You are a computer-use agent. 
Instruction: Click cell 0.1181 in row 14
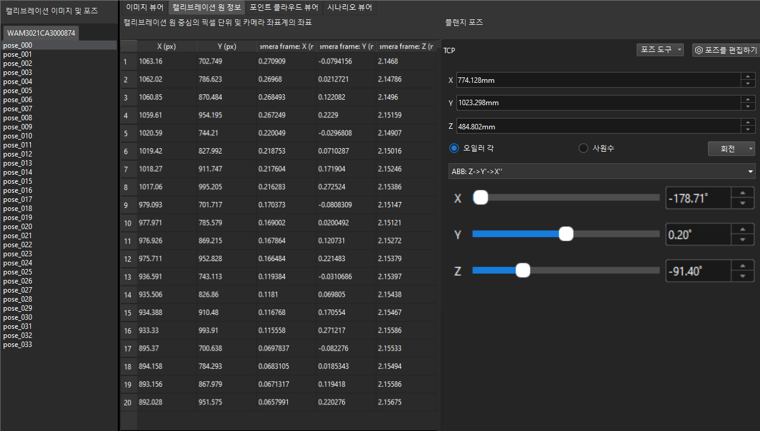click(x=286, y=295)
